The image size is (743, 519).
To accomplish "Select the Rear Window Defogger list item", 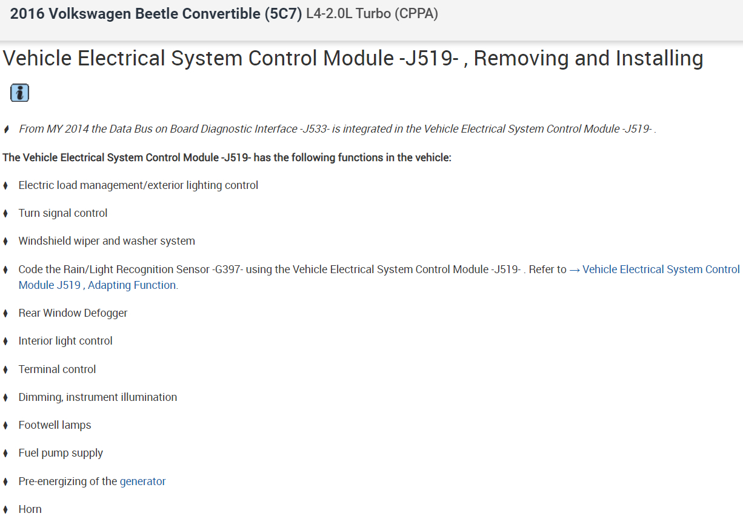I will [x=73, y=313].
